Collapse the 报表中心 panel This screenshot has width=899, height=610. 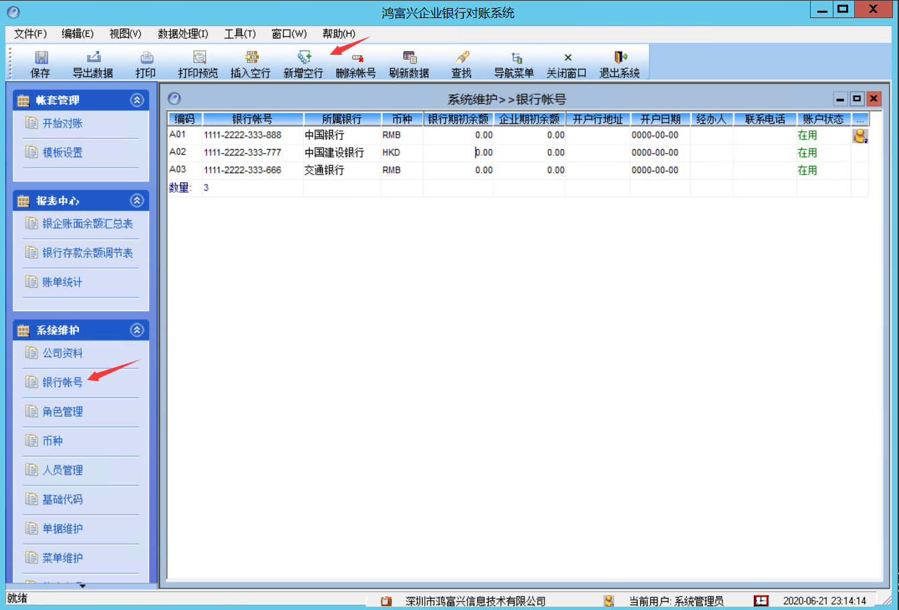click(137, 201)
